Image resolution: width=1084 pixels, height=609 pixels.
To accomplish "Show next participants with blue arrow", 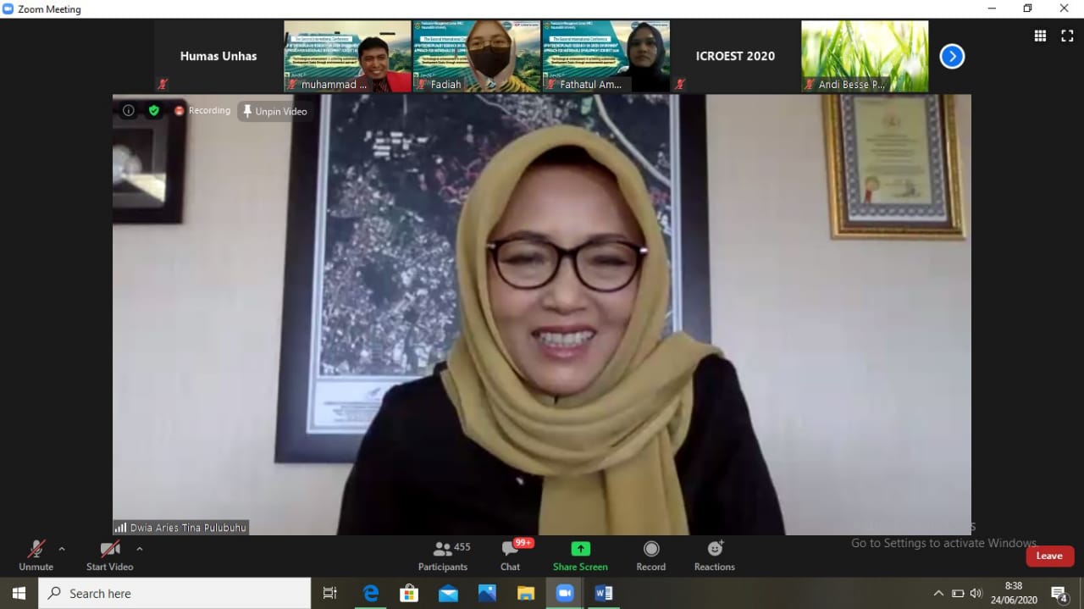I will (x=952, y=57).
